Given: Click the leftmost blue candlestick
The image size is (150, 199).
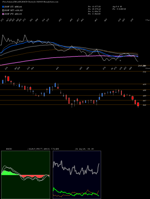Looking at the screenshot, I should [3, 82].
